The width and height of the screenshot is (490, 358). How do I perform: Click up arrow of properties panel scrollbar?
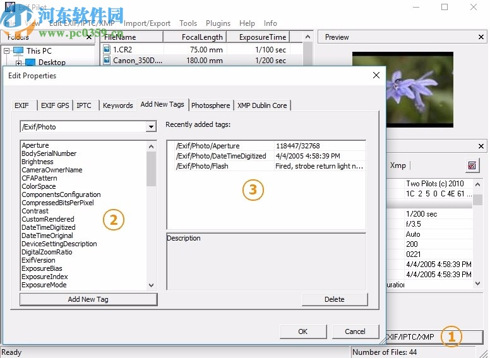[477, 184]
